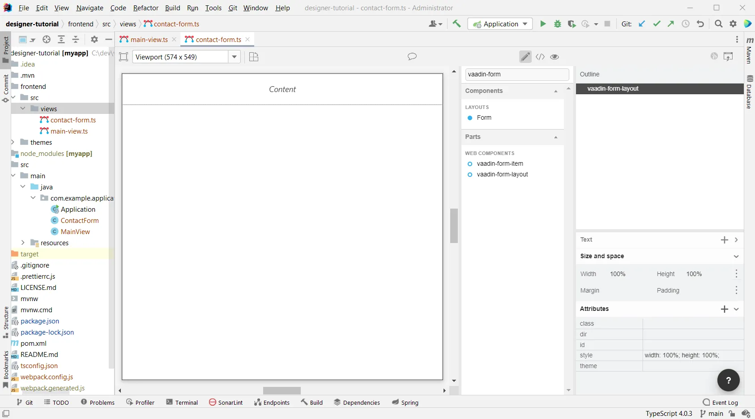
Task: Toggle edit mode with the pencil icon
Action: (x=525, y=57)
